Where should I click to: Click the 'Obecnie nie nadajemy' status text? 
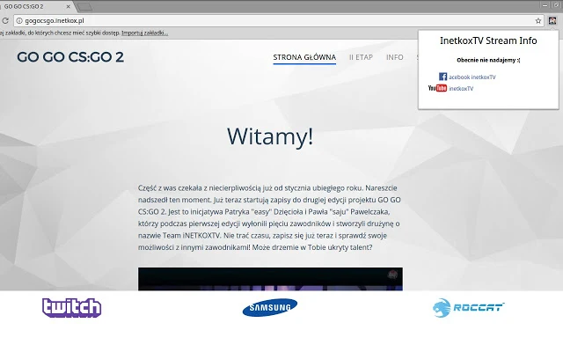point(488,60)
